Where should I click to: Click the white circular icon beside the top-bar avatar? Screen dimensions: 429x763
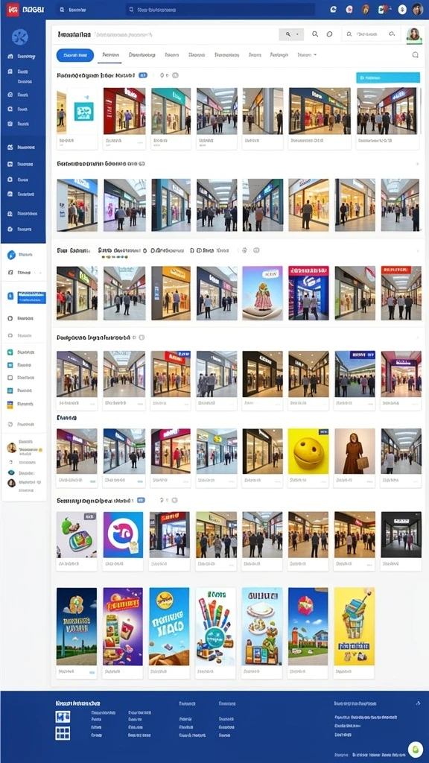pos(402,9)
